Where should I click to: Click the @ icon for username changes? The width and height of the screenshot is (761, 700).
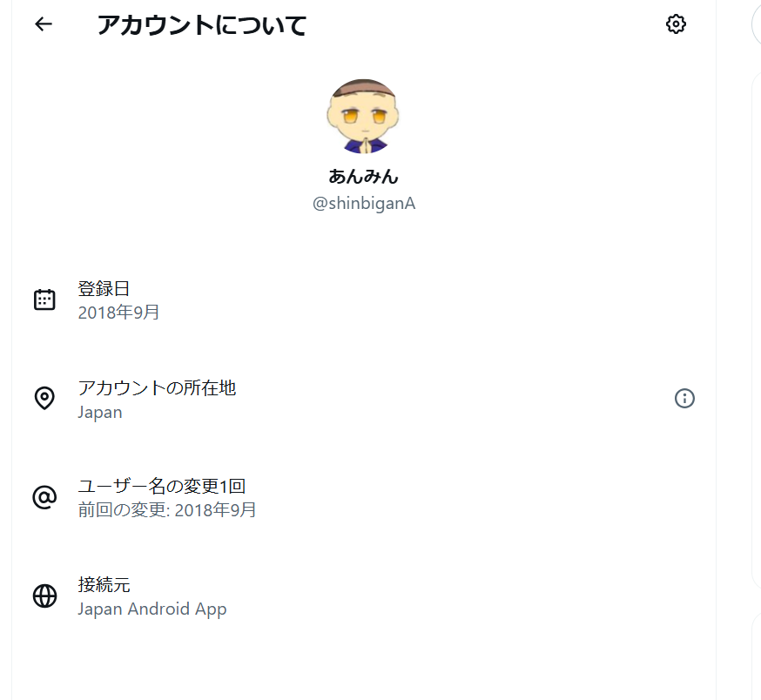click(44, 497)
